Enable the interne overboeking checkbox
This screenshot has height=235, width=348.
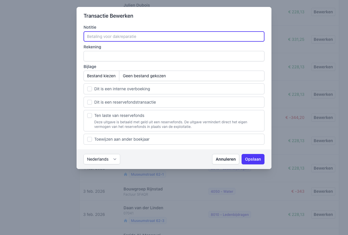pyautogui.click(x=90, y=89)
